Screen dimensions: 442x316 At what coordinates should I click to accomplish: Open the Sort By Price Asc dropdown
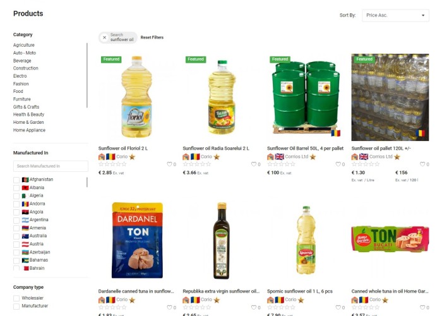[x=395, y=15]
